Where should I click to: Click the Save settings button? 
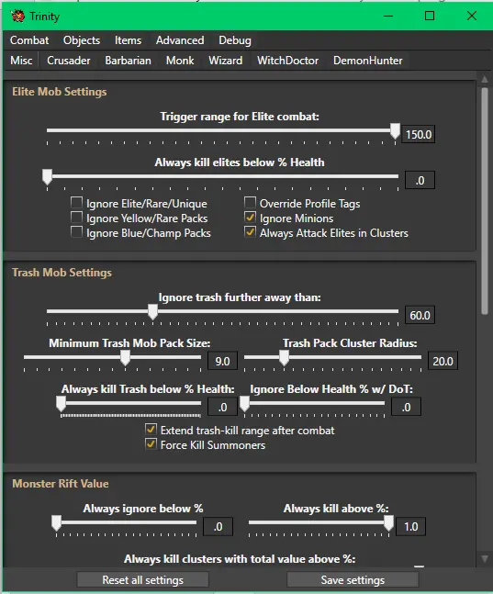(353, 580)
